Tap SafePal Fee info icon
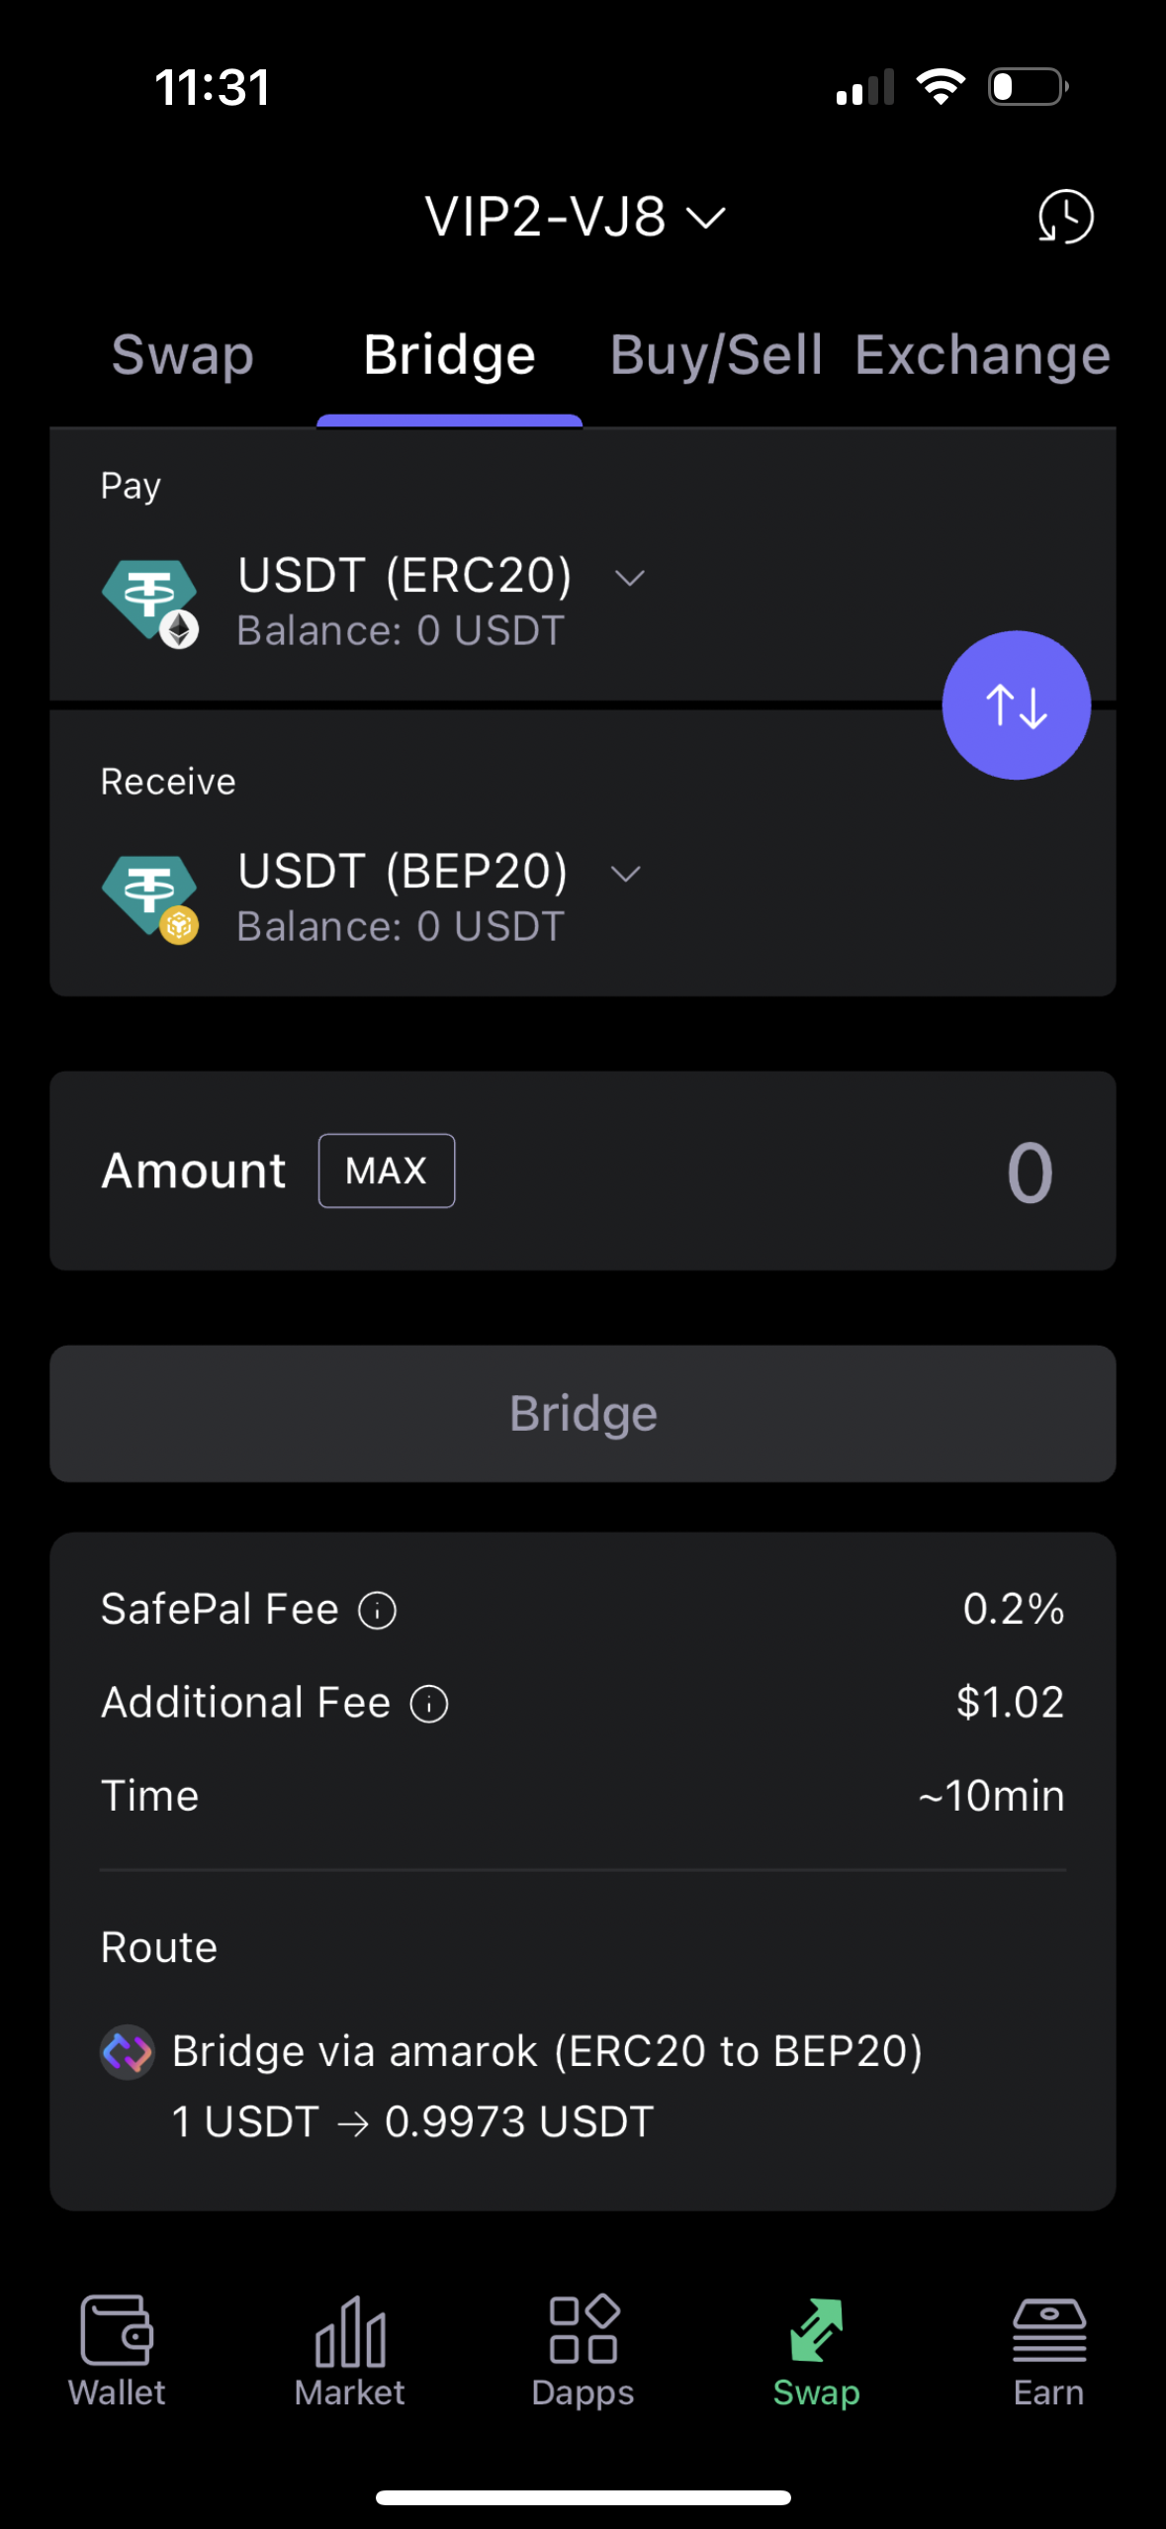This screenshot has height=2529, width=1166. tap(377, 1611)
